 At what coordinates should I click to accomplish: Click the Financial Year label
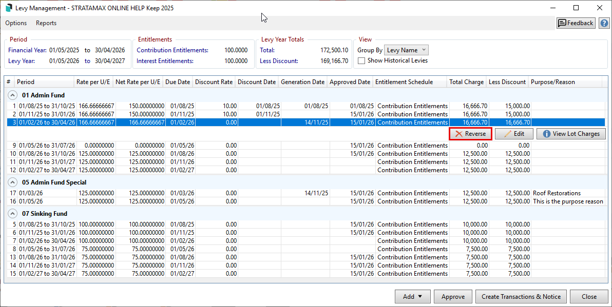(27, 50)
